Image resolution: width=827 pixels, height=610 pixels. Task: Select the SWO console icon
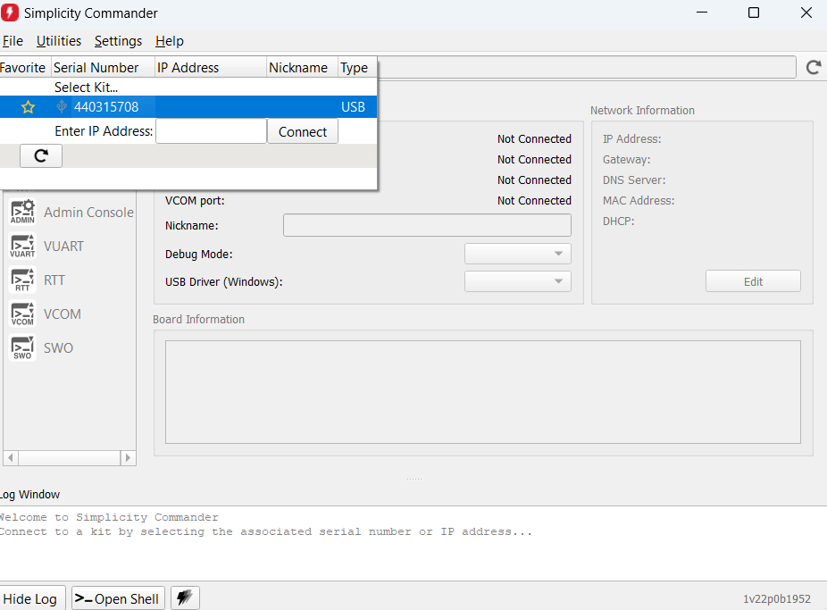click(x=22, y=348)
